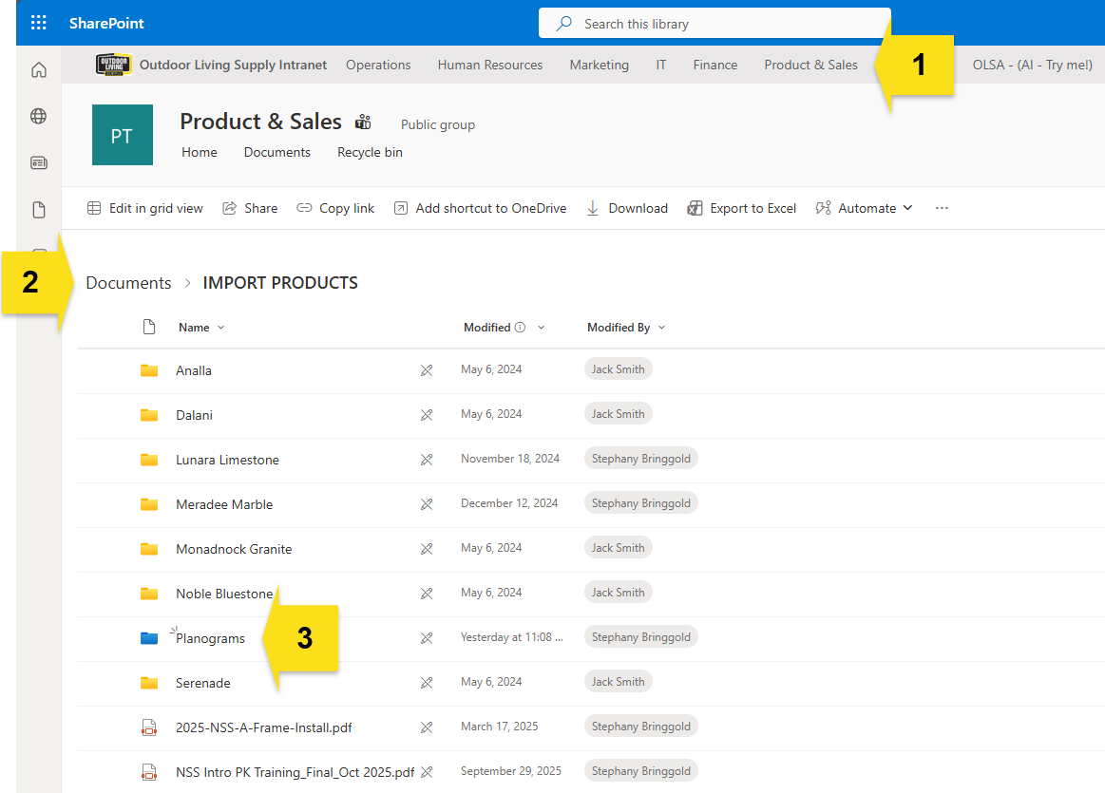Click the PDF icon for 2025-NSS-A-Frame-Install
Viewport: 1105px width, 793px height.
pyautogui.click(x=149, y=727)
